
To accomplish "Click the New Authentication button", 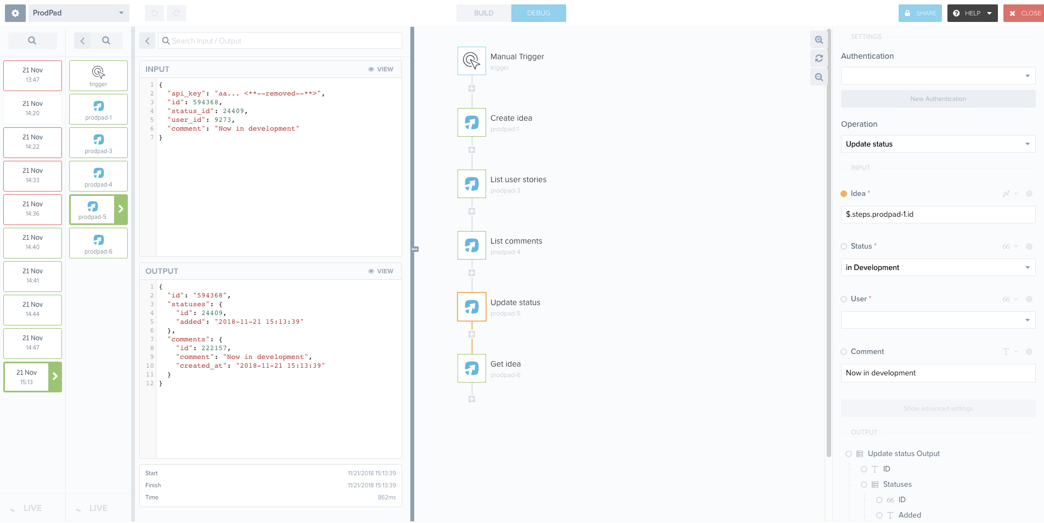I will 938,99.
